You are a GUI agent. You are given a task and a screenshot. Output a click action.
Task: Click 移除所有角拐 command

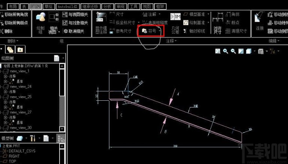(14, 14)
